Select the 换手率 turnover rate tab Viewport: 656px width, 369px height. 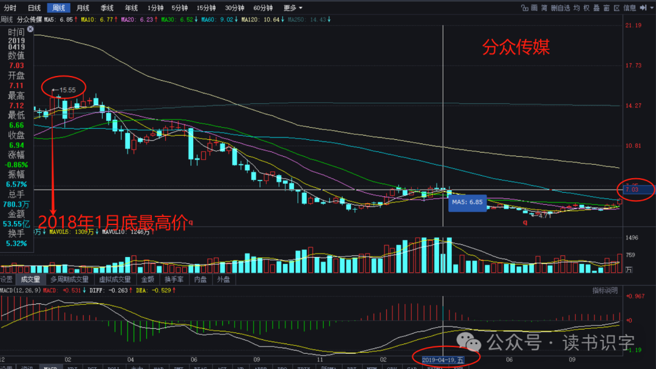pos(174,280)
